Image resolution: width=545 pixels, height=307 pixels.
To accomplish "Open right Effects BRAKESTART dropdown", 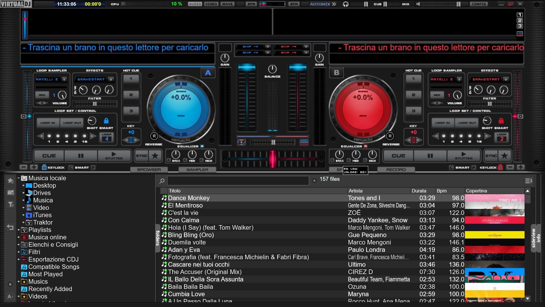I will [x=506, y=79].
